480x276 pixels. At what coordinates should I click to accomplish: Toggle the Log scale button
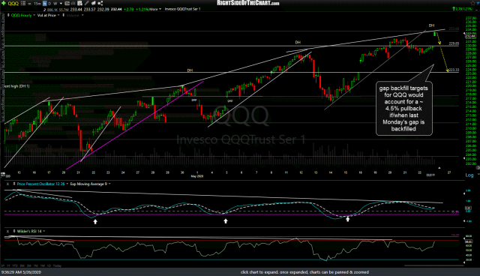point(469,175)
